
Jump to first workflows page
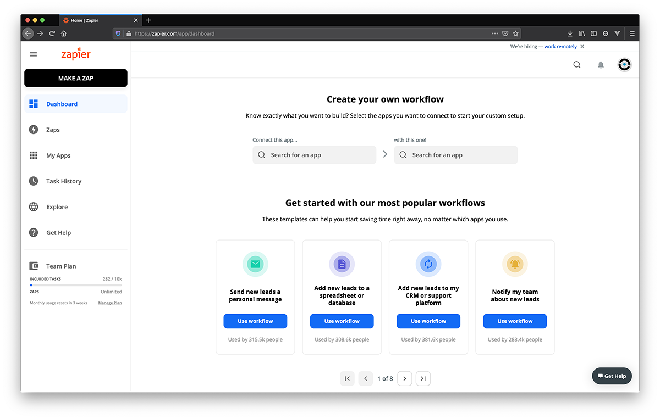(x=347, y=378)
